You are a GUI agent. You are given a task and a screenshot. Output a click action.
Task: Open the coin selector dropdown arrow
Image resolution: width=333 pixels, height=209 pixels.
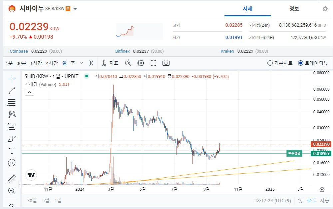coord(75,9)
